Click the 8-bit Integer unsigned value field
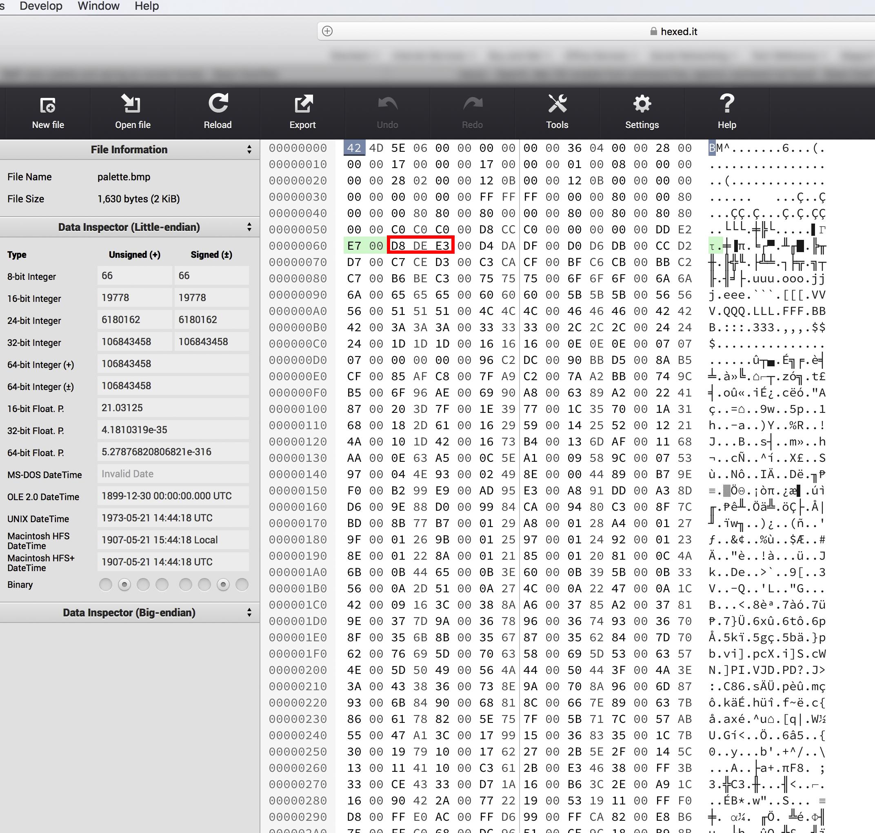 point(134,276)
